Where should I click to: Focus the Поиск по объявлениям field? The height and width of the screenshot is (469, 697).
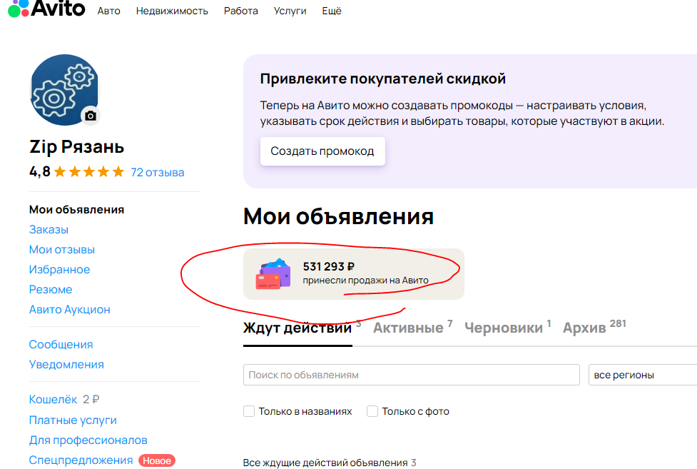point(411,375)
